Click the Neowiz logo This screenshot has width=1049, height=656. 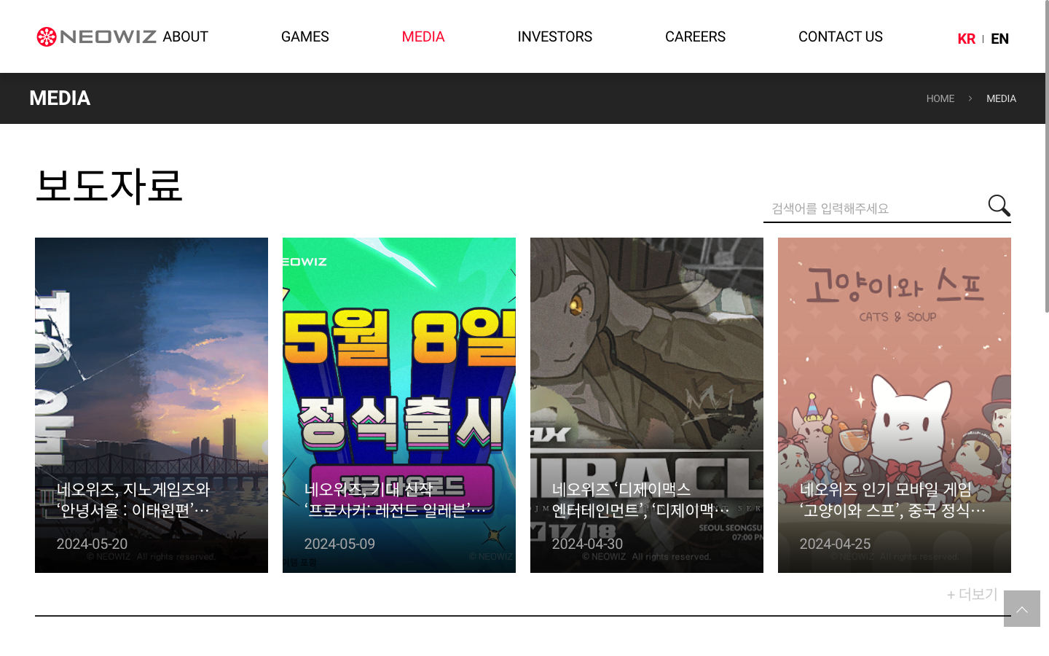(96, 36)
